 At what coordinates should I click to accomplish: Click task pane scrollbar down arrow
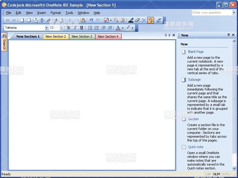pyautogui.click(x=234, y=168)
